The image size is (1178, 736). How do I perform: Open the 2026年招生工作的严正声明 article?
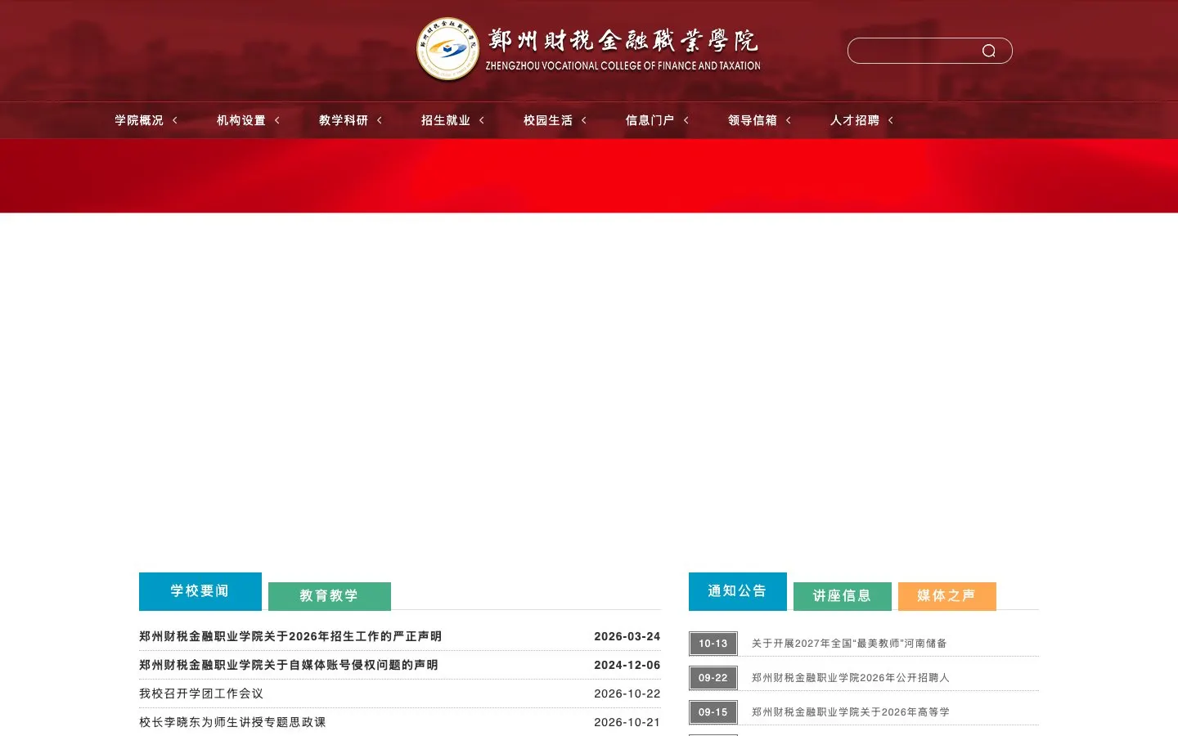[x=290, y=636]
